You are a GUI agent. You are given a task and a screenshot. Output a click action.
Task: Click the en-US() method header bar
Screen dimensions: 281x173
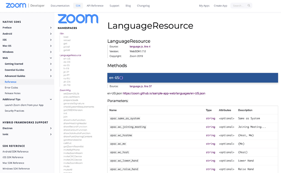click(x=193, y=78)
